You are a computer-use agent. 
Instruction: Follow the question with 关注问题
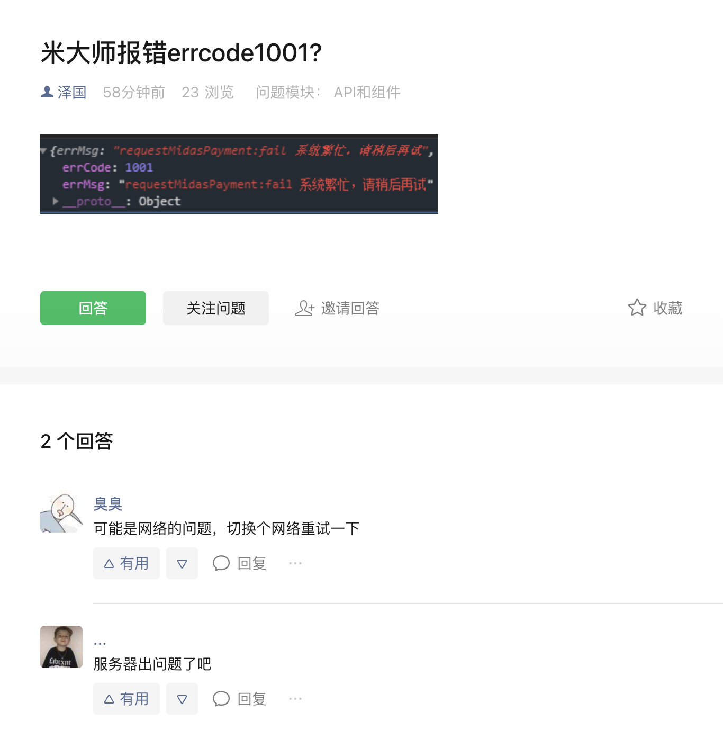[x=216, y=308]
